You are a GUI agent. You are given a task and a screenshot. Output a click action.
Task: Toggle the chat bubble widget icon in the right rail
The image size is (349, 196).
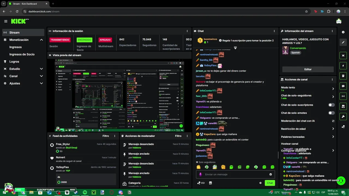[343, 86]
